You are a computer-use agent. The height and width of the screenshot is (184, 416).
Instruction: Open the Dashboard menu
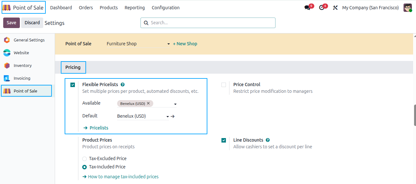tap(61, 8)
